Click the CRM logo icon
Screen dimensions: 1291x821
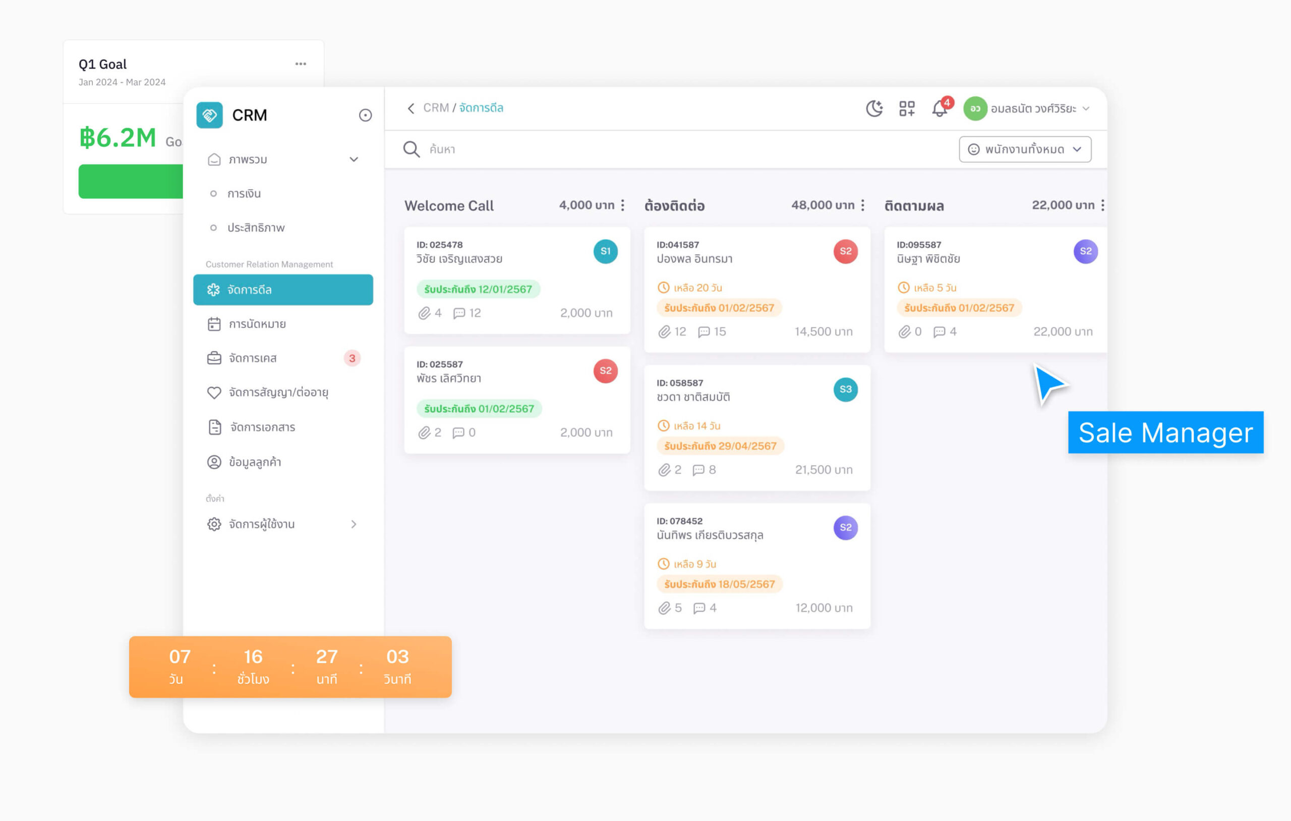click(209, 115)
